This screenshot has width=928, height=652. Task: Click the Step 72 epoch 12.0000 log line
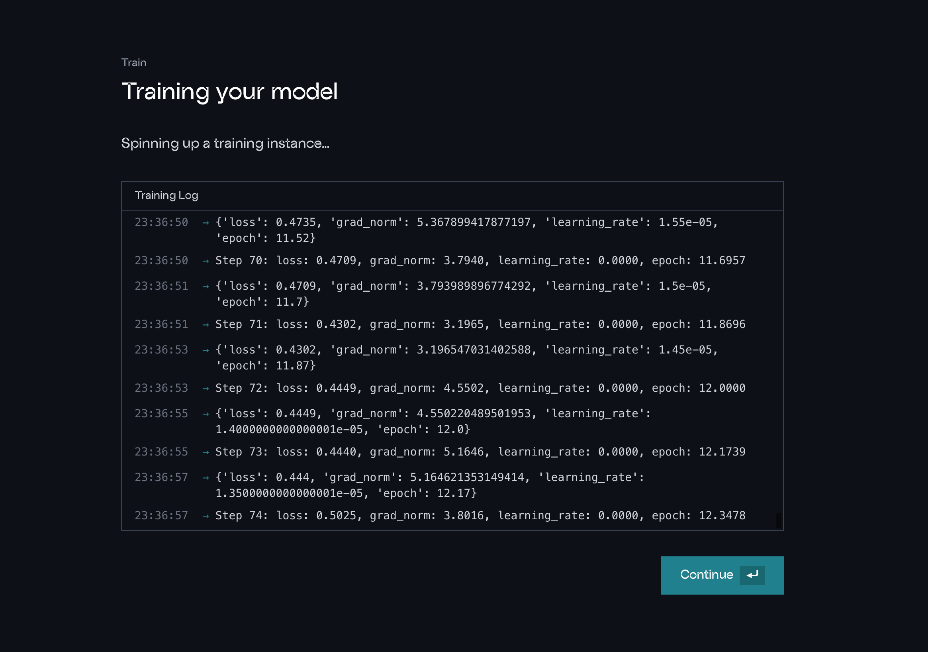point(480,388)
